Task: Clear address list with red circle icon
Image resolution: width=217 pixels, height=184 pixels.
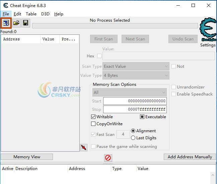Action: (x=108, y=158)
